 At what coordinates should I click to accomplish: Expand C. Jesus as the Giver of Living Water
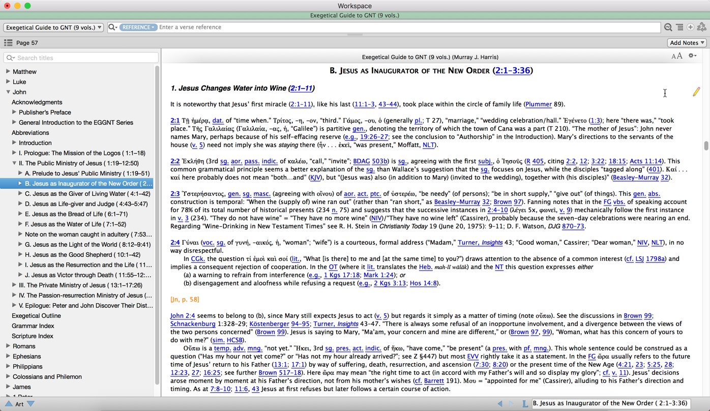pos(20,193)
